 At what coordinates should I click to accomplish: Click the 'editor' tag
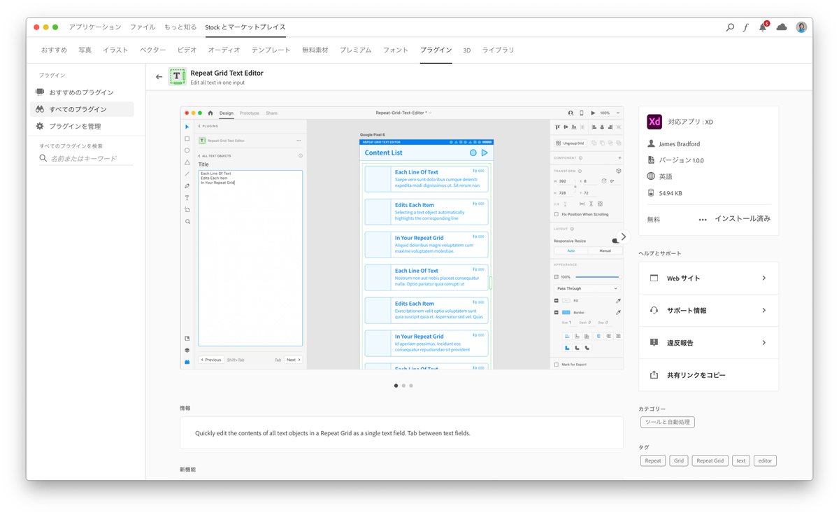point(765,460)
